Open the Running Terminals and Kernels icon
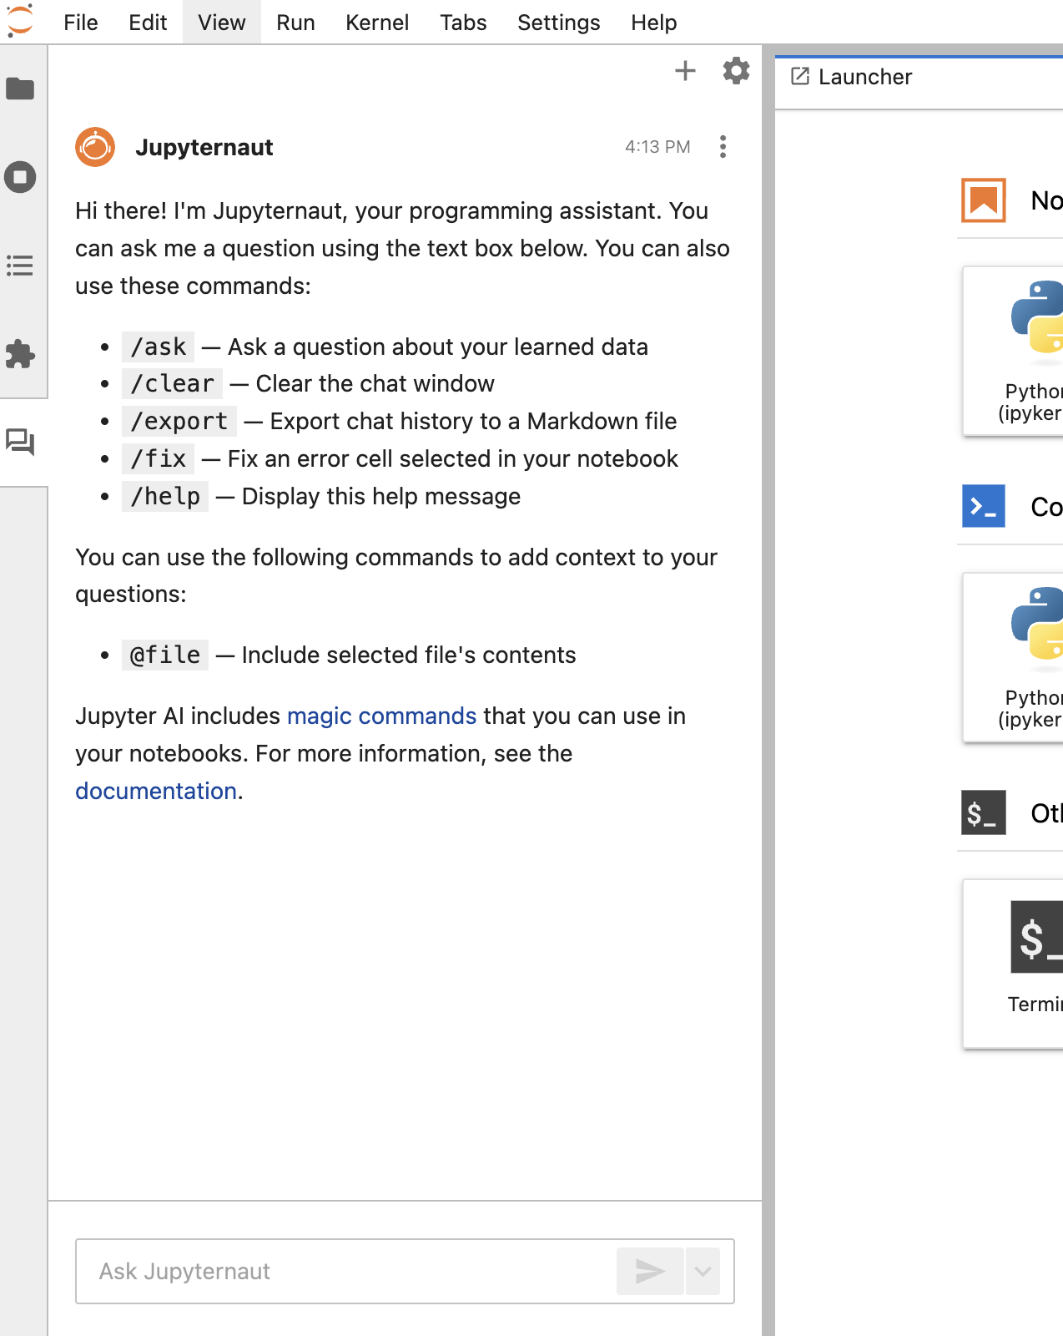Viewport: 1063px width, 1336px height. click(20, 177)
